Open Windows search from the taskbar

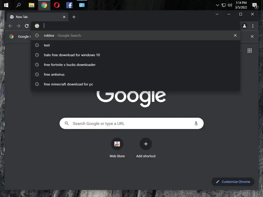pos(18,5)
